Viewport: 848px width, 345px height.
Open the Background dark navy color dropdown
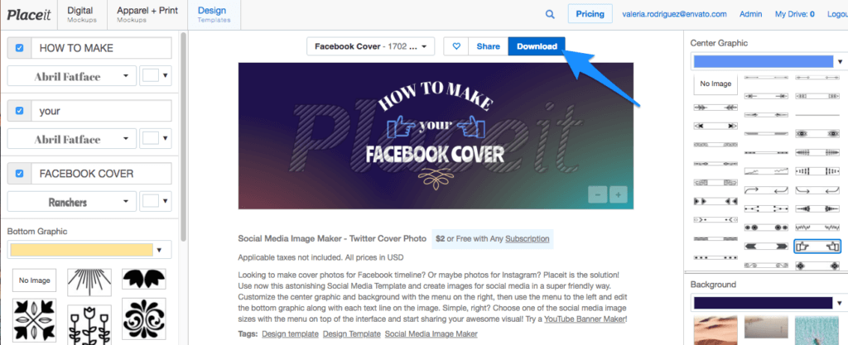[768, 303]
